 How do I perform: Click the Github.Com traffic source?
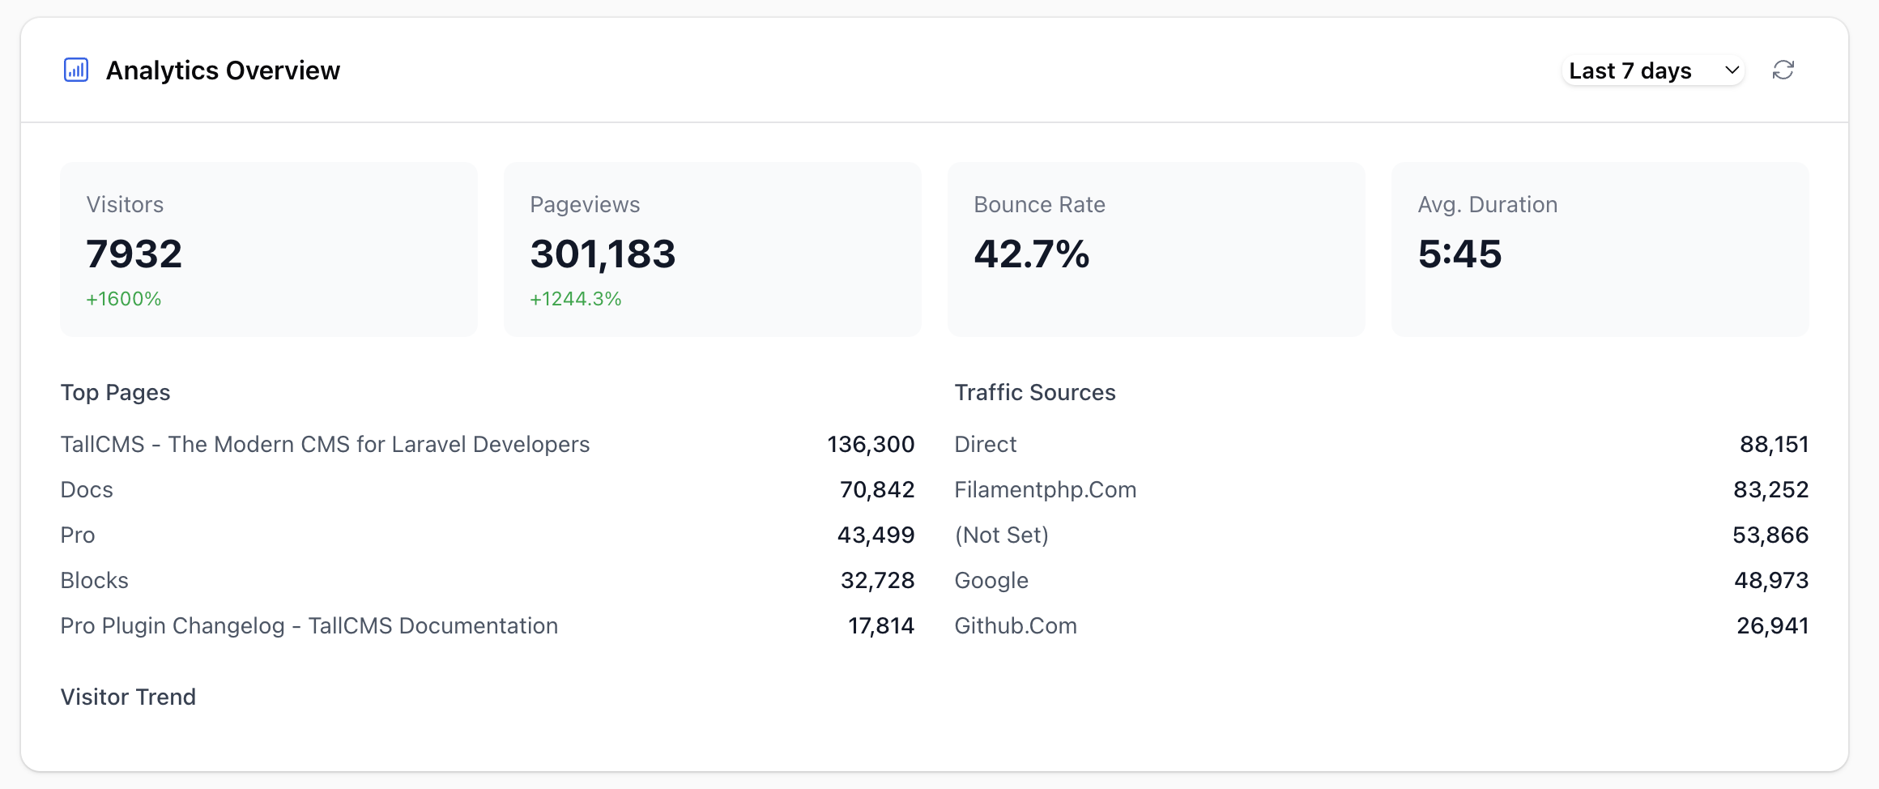coord(1382,625)
